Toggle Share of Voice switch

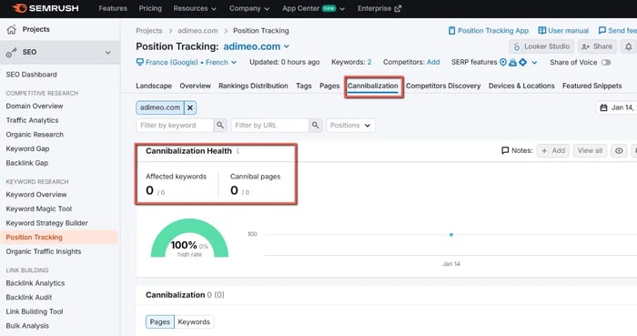606,63
